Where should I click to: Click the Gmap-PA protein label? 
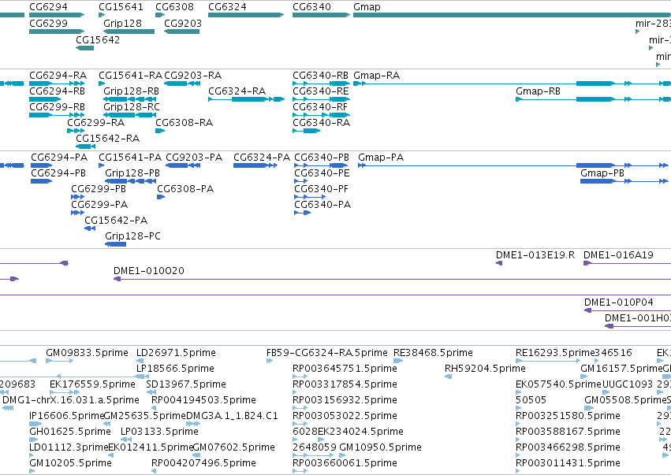tap(381, 158)
